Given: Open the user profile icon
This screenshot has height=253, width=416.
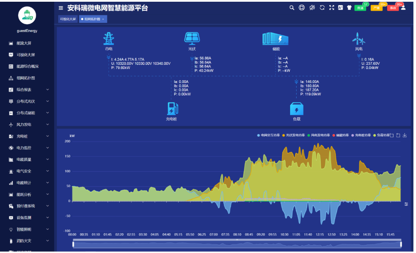Looking at the screenshot, I should click(403, 7).
